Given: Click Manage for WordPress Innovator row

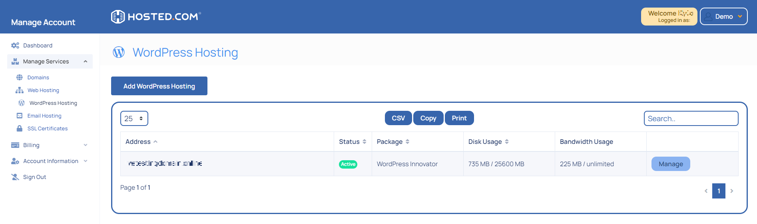Looking at the screenshot, I should pos(671,164).
